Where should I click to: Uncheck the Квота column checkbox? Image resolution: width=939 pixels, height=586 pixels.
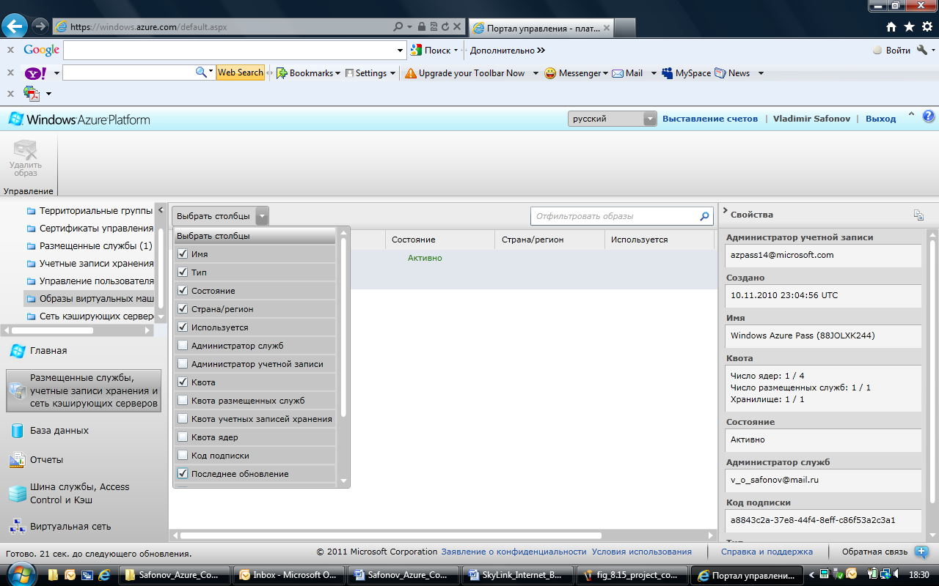pos(183,382)
